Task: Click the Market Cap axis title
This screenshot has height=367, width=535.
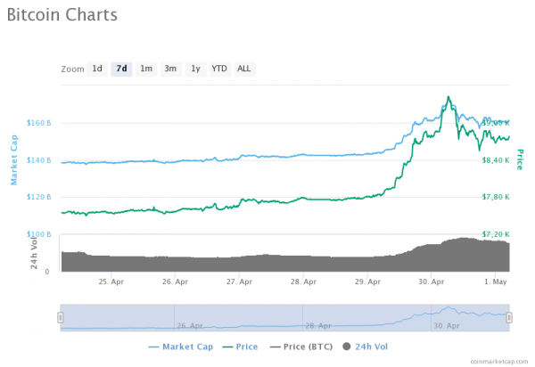Action: (14, 159)
